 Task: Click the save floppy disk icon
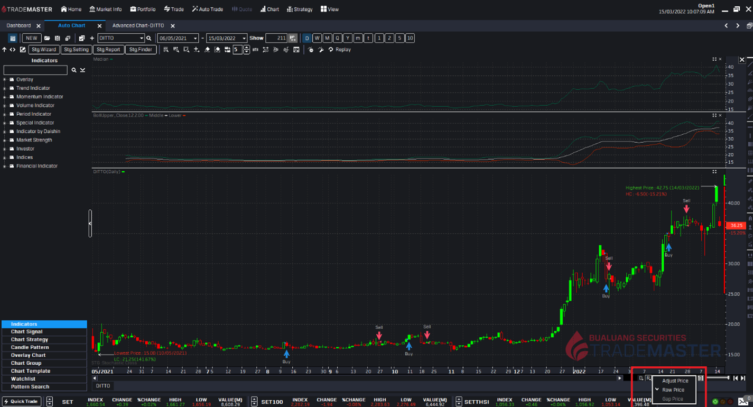click(x=57, y=38)
